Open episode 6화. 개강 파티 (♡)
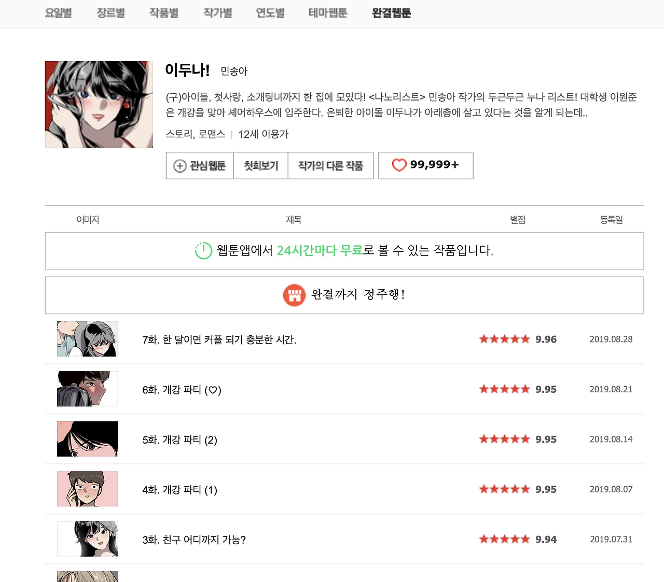The width and height of the screenshot is (664, 582). click(x=182, y=390)
